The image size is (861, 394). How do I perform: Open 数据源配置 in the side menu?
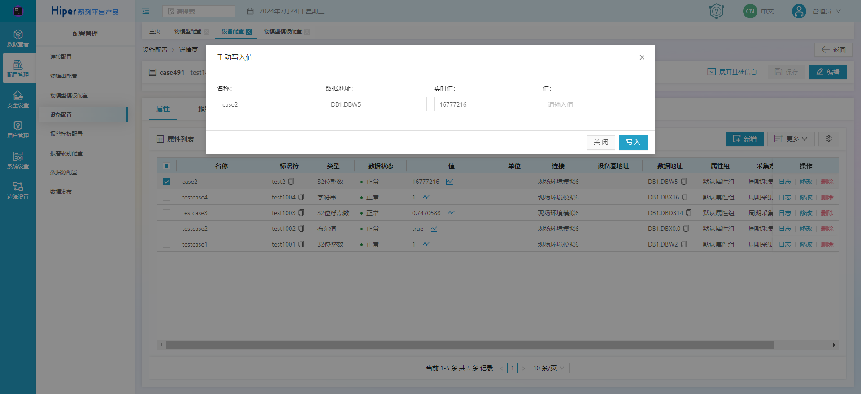coord(64,173)
